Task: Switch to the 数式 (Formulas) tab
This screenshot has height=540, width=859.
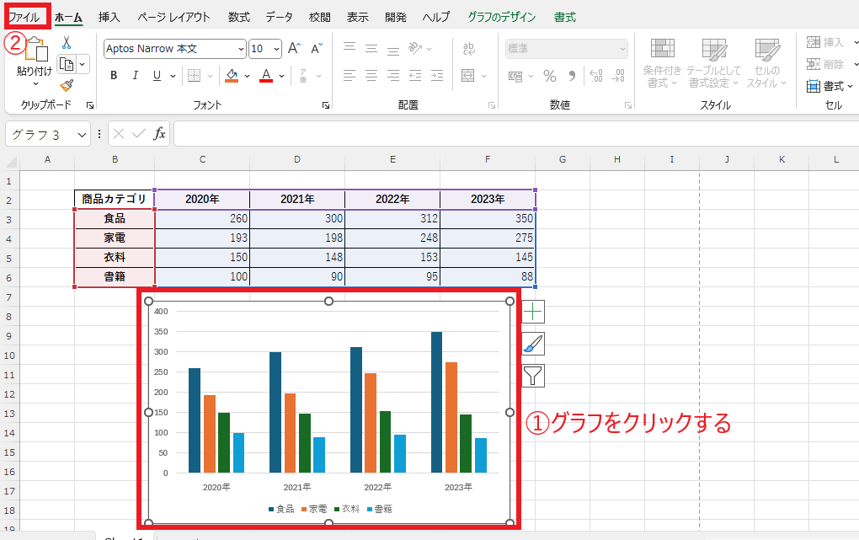Action: coord(239,17)
